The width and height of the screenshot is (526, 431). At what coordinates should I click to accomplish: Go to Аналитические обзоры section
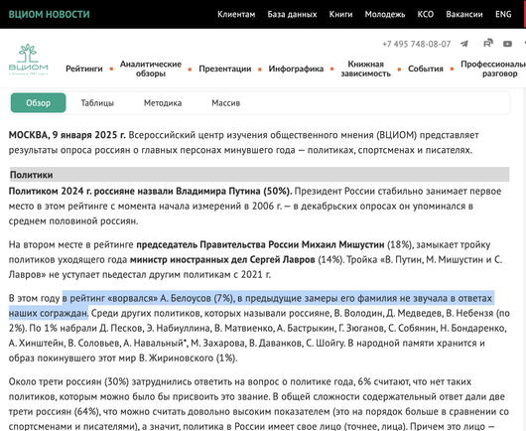(x=151, y=69)
